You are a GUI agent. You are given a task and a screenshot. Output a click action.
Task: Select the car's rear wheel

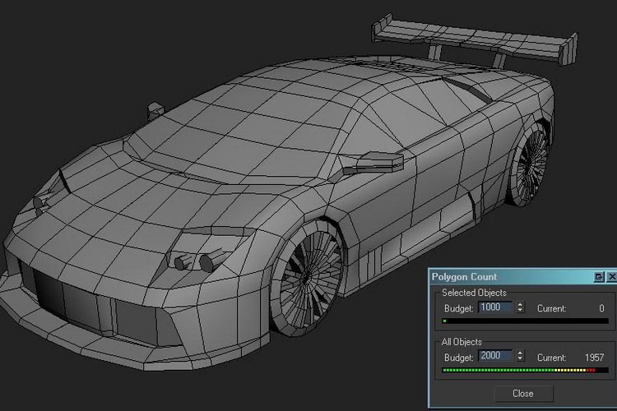(x=529, y=165)
